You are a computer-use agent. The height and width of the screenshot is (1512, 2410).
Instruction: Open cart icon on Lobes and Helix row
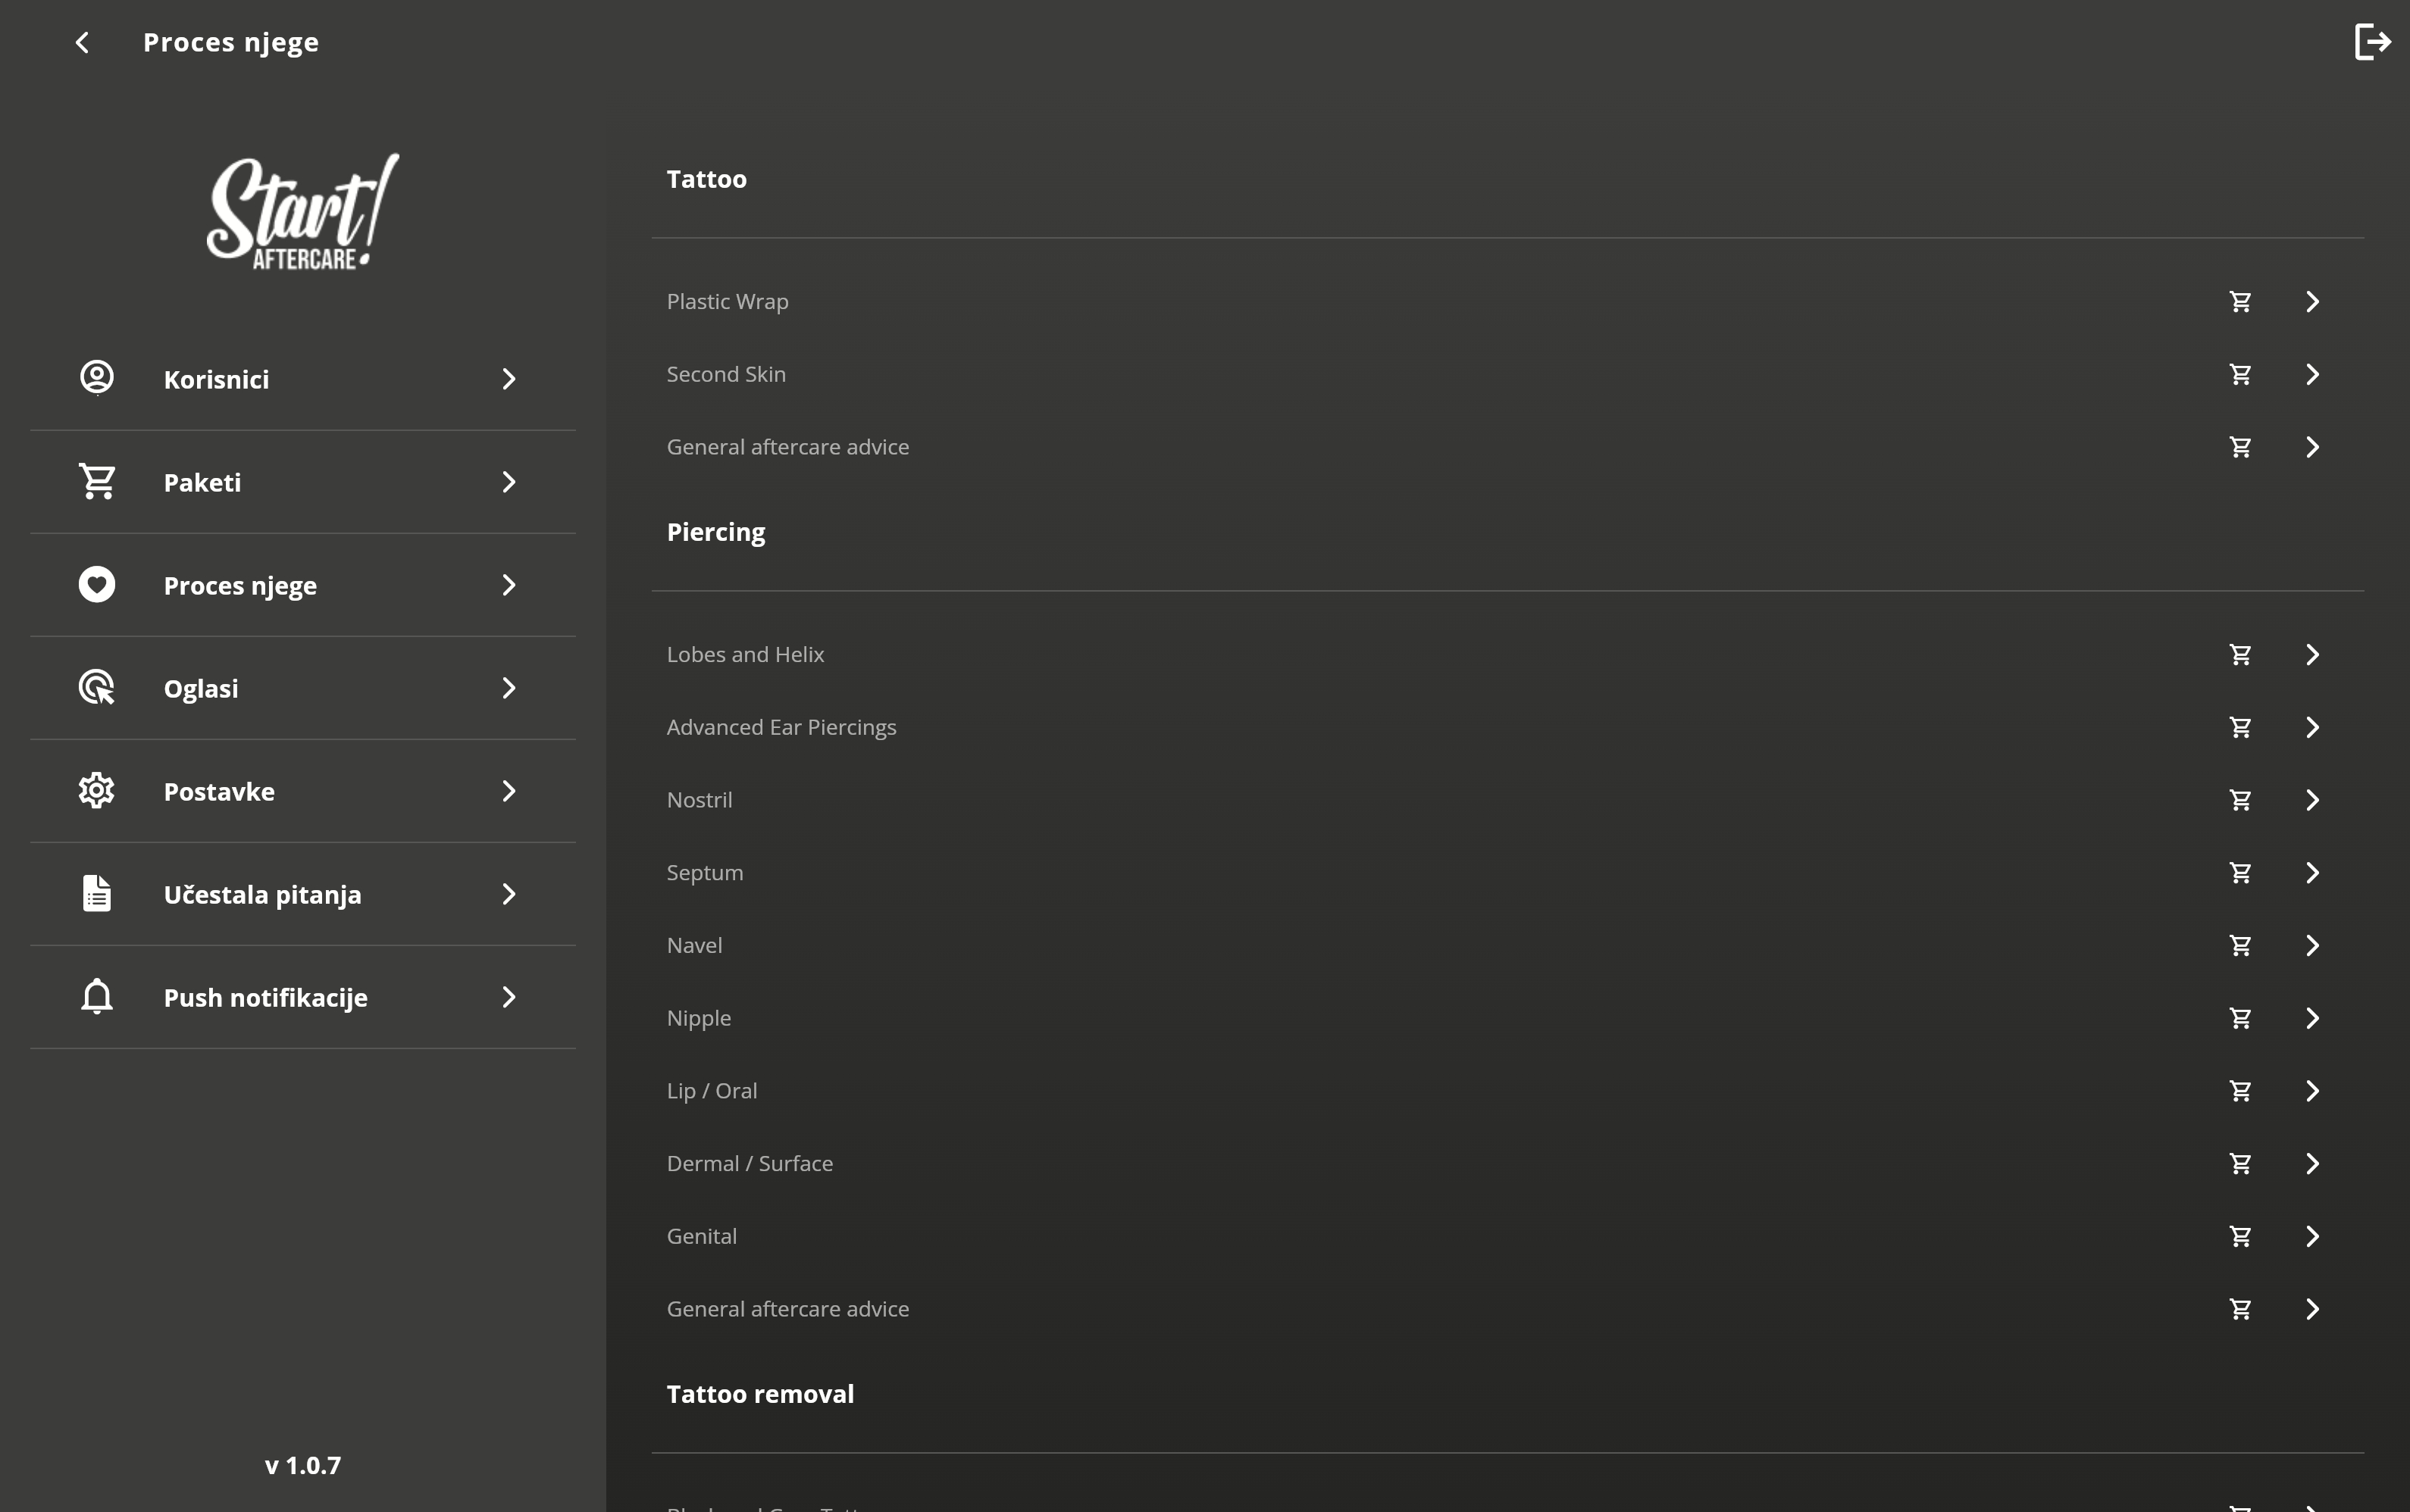2240,654
